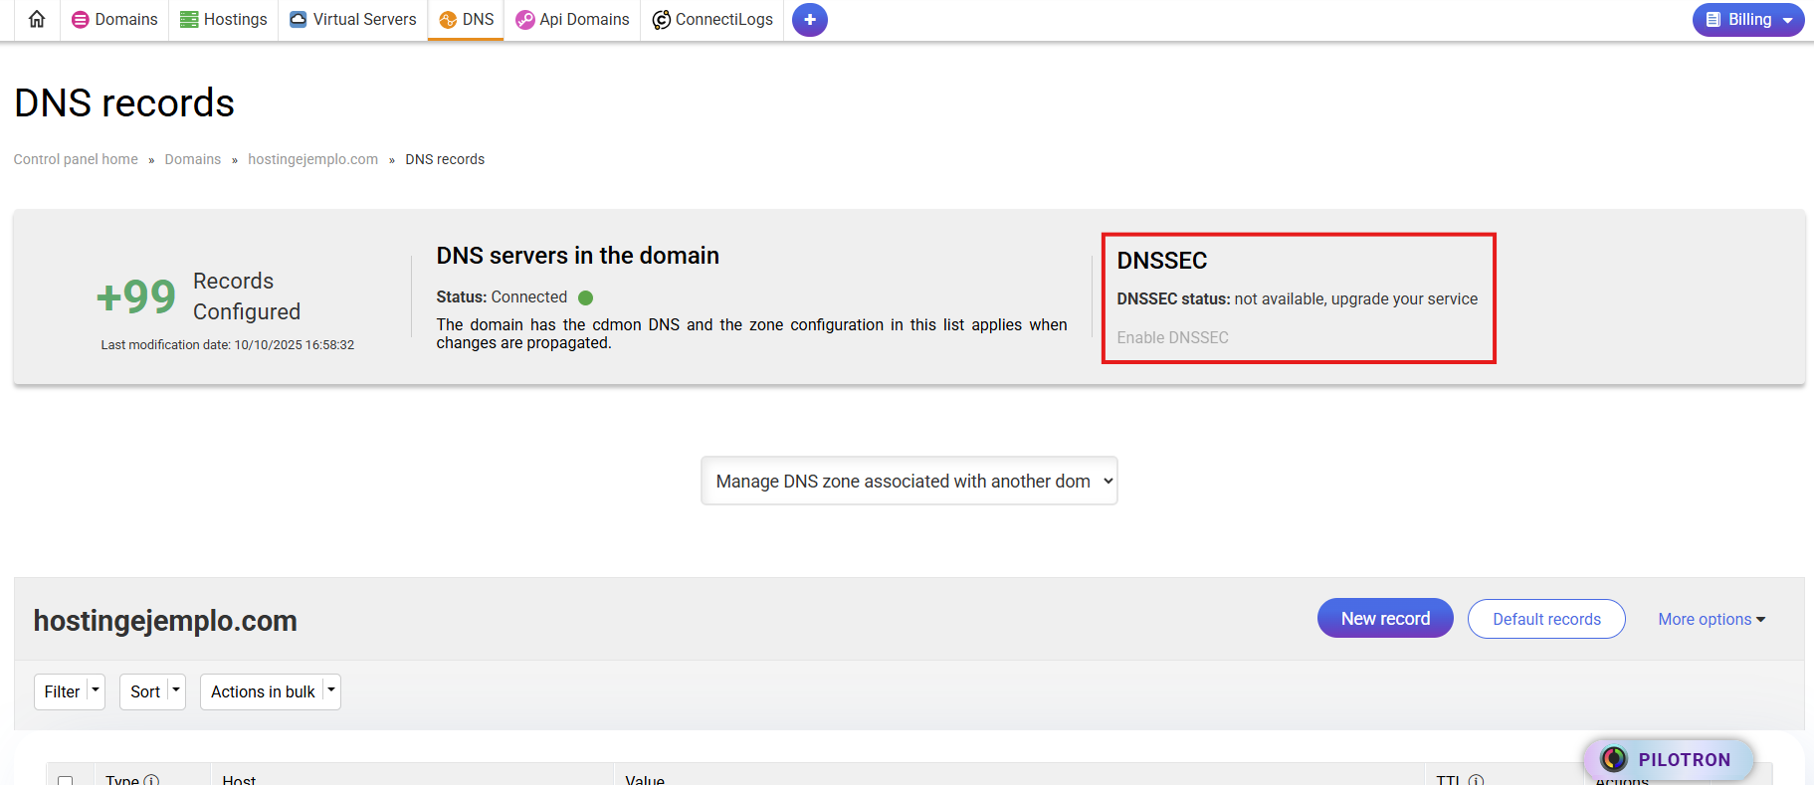Go to control panel home icon
Image resolution: width=1814 pixels, height=785 pixels.
point(37,19)
